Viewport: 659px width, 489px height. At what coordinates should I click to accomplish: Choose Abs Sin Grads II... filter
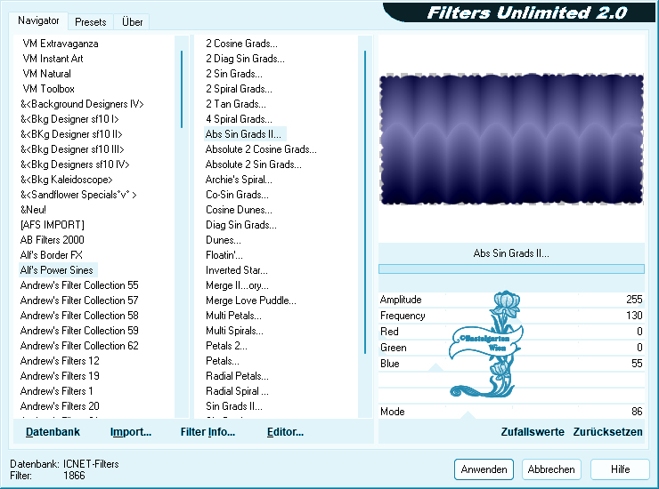(243, 134)
